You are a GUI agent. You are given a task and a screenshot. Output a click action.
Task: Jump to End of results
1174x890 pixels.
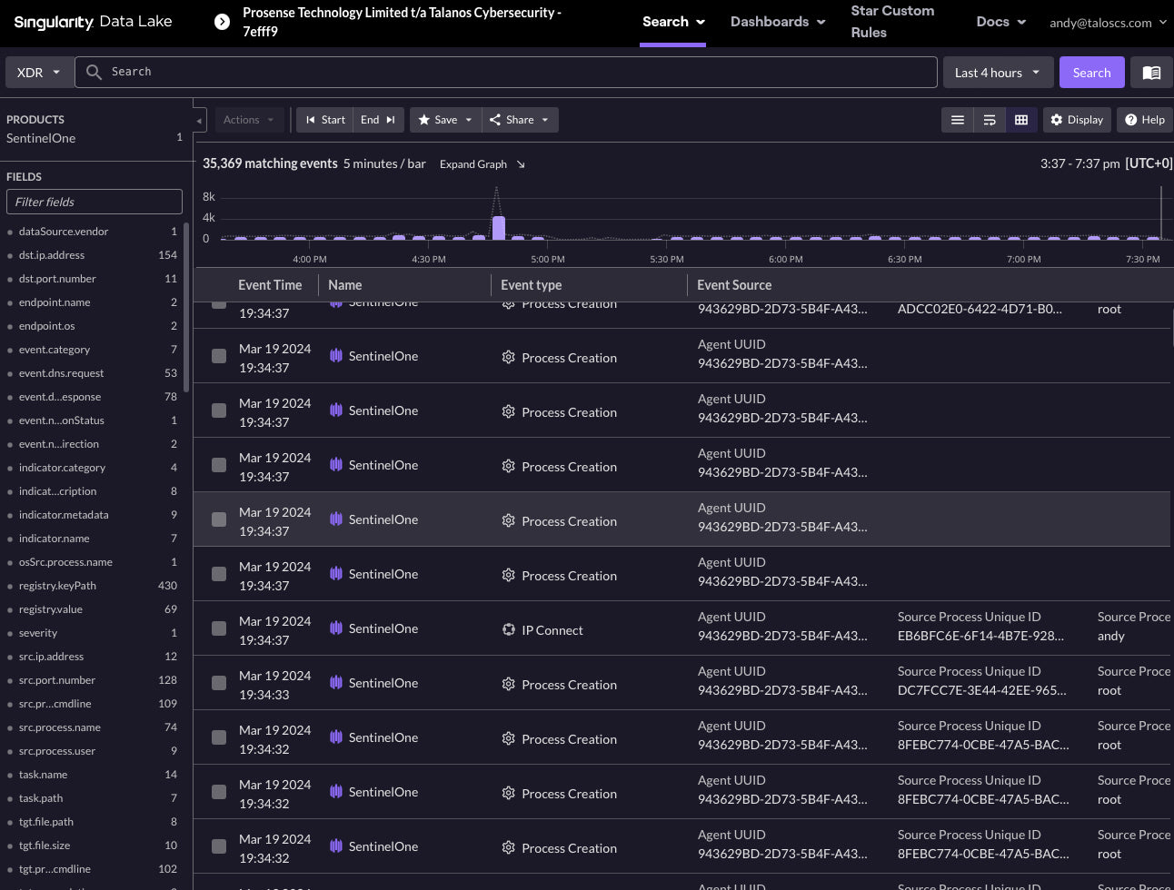pos(378,120)
